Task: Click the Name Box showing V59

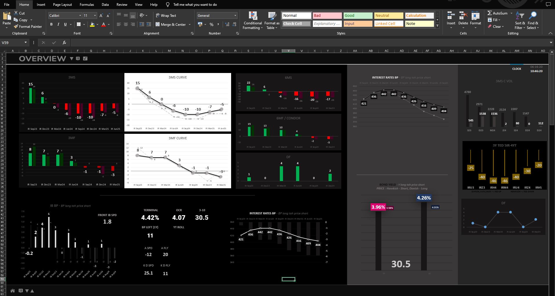Action: click(14, 43)
